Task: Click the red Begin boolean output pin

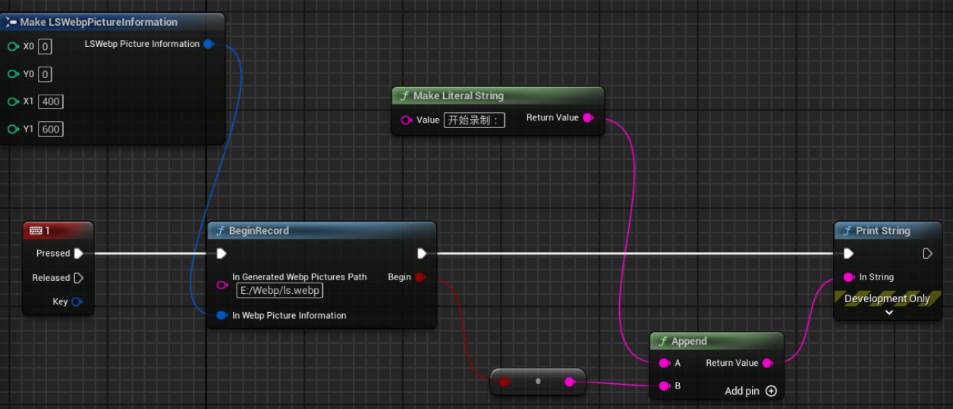Action: pyautogui.click(x=420, y=277)
